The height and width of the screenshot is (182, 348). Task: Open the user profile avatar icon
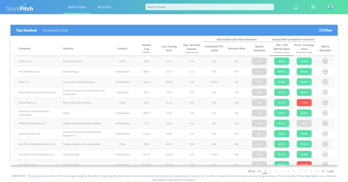[x=330, y=7]
